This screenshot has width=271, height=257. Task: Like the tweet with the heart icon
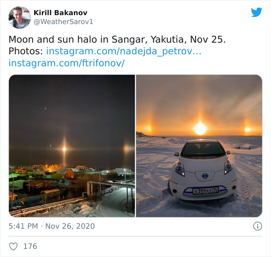pos(13,246)
